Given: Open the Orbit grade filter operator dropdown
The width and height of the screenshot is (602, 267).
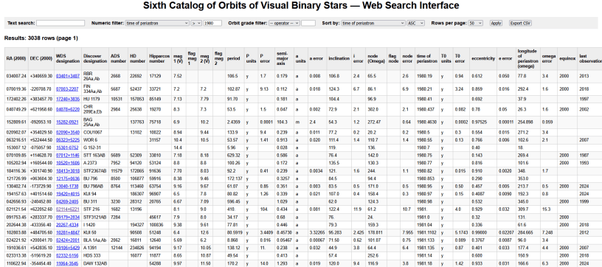Looking at the screenshot, I should pyautogui.click(x=284, y=23).
